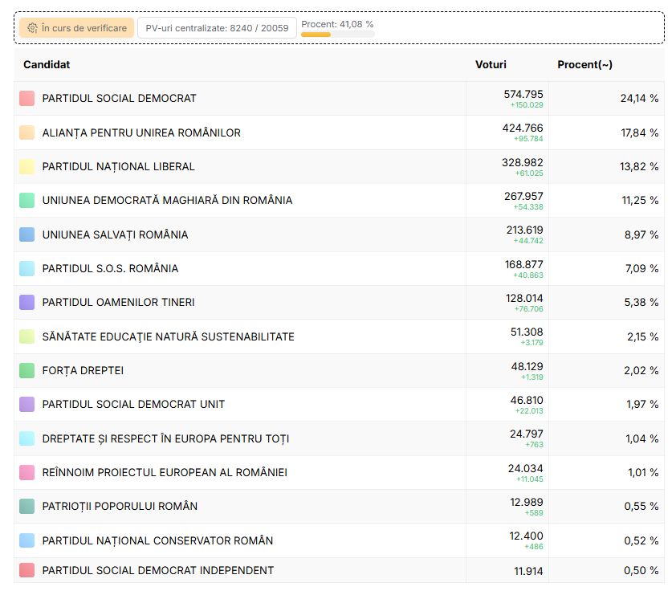Image resolution: width=672 pixels, height=591 pixels.
Task: Click the În curs de verificare status badge
Action: pos(76,28)
